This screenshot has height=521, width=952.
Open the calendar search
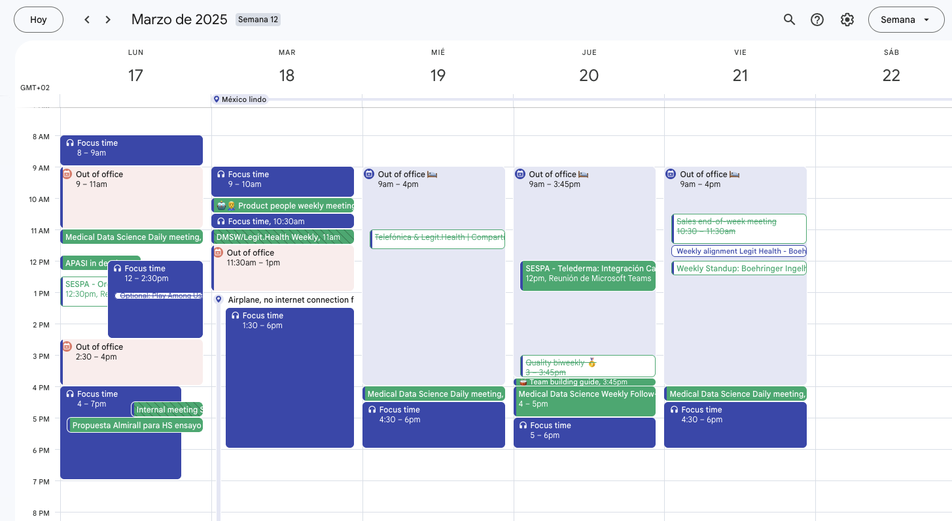[789, 20]
